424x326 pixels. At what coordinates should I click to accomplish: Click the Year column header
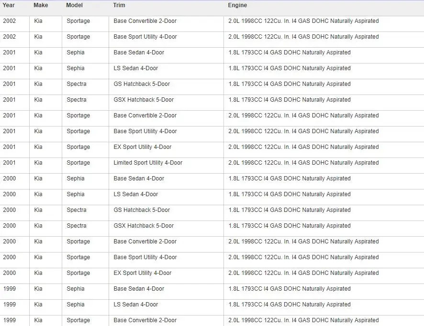(x=9, y=5)
